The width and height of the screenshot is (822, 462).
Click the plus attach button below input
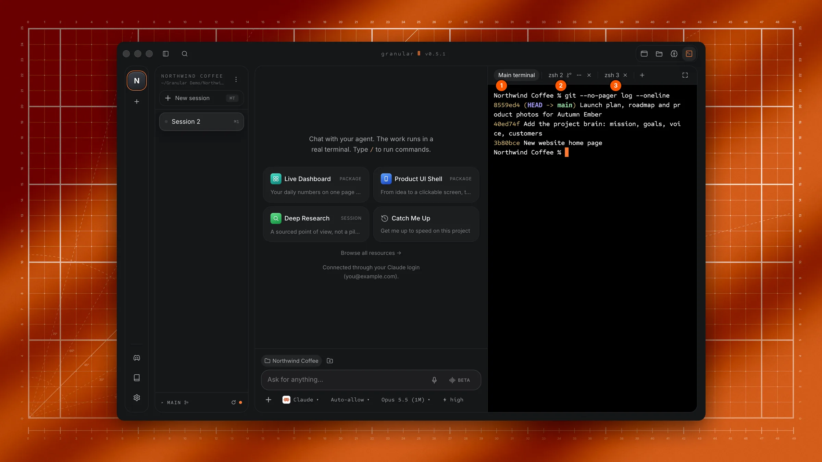(269, 400)
